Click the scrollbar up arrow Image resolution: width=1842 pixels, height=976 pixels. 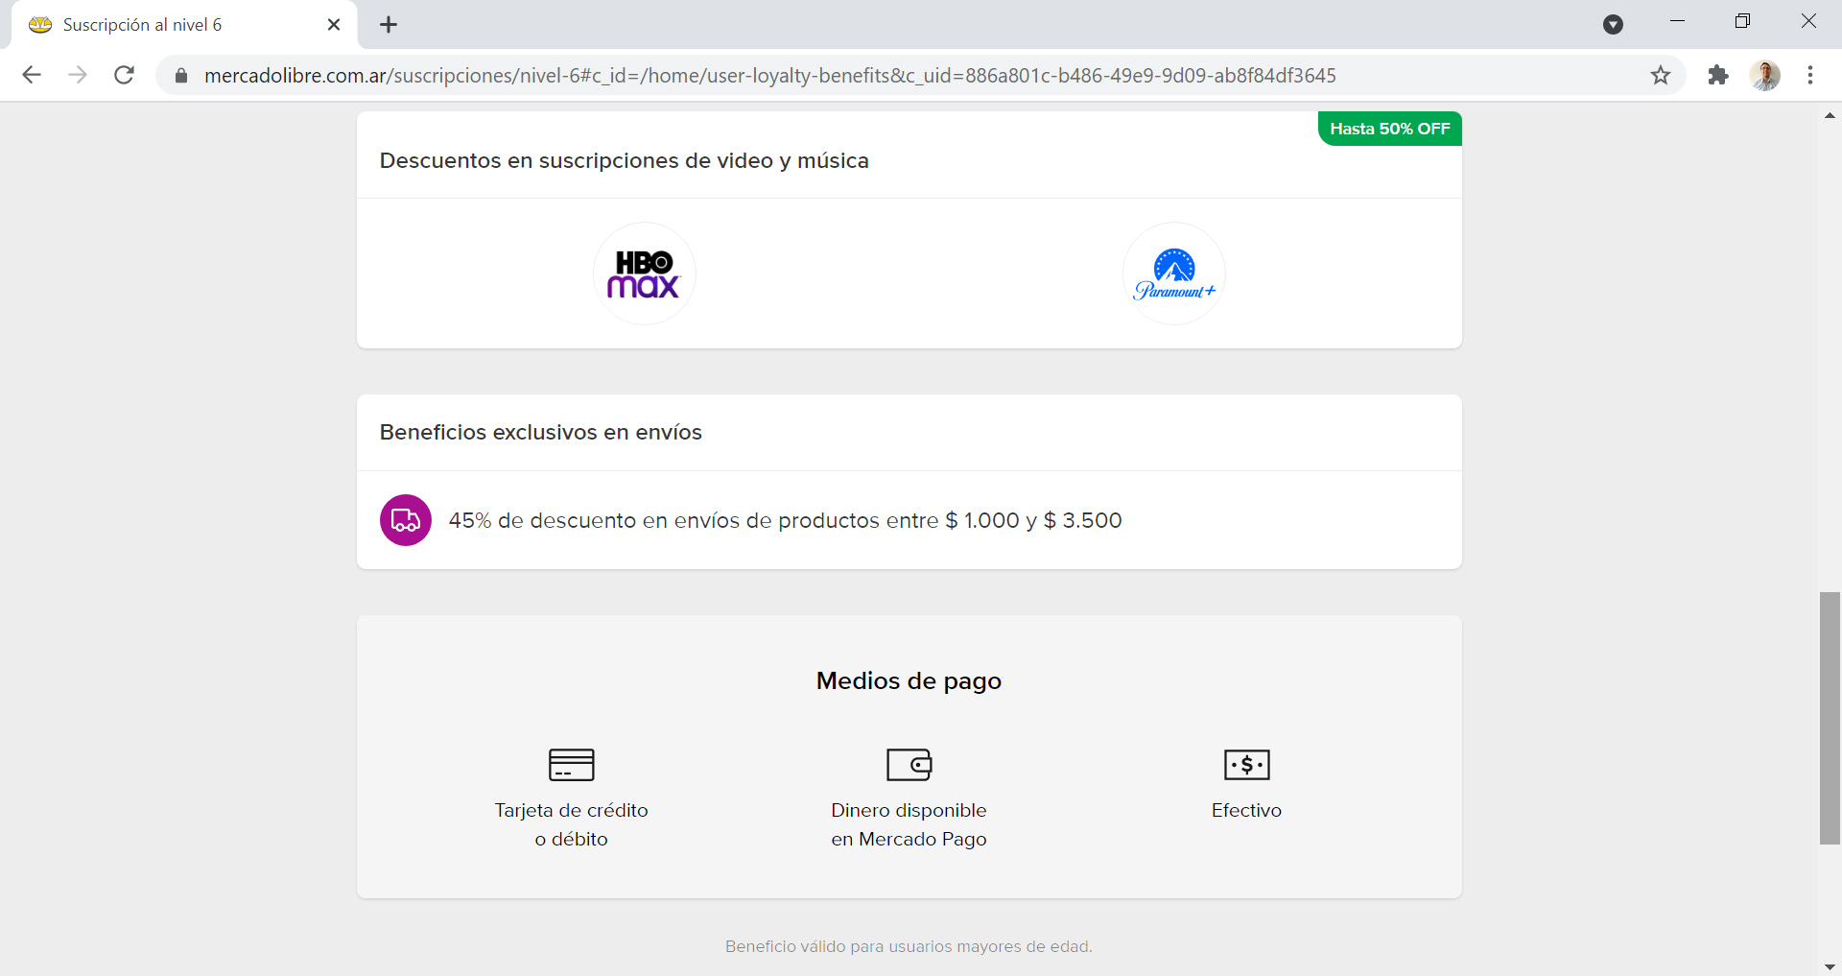click(x=1830, y=115)
